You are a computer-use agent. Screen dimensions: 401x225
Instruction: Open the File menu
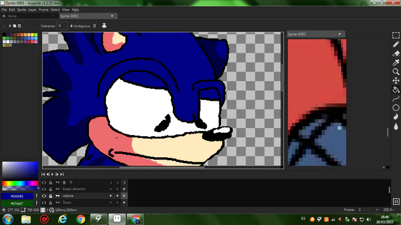[x=4, y=10]
